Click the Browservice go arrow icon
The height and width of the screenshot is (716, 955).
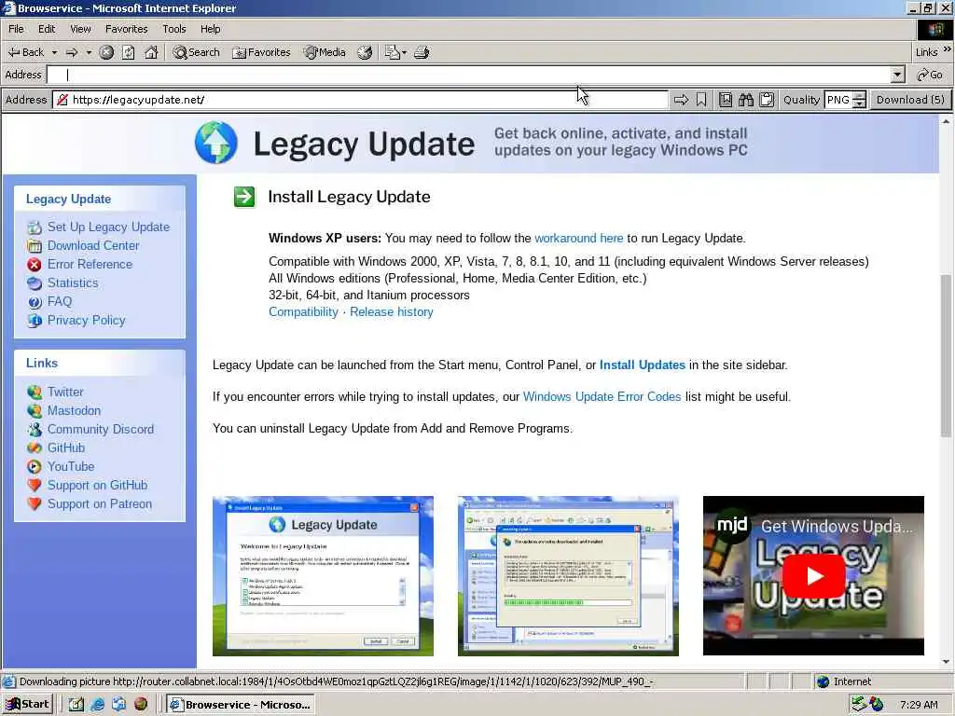pos(681,100)
